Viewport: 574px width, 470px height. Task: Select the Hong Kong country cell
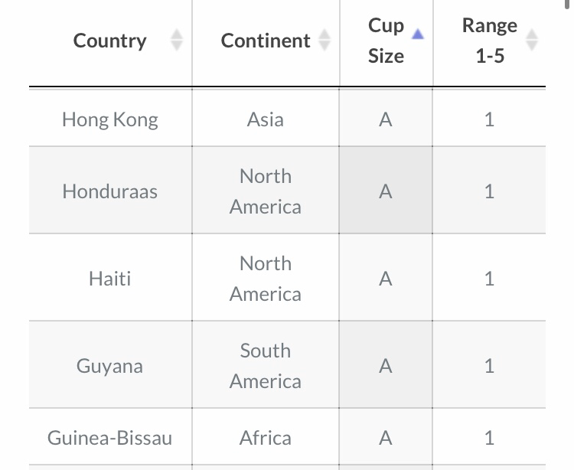point(110,118)
